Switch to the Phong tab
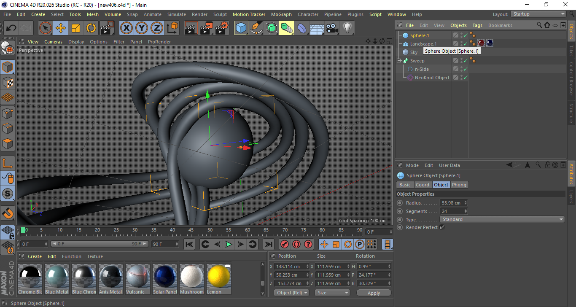Viewport: 576px width, 307px height. point(459,185)
